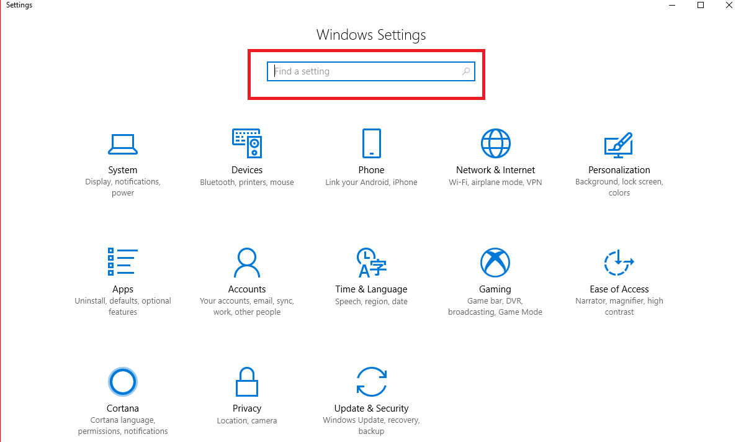Open the Accounts person icon
Image resolution: width=736 pixels, height=442 pixels.
pos(247,263)
